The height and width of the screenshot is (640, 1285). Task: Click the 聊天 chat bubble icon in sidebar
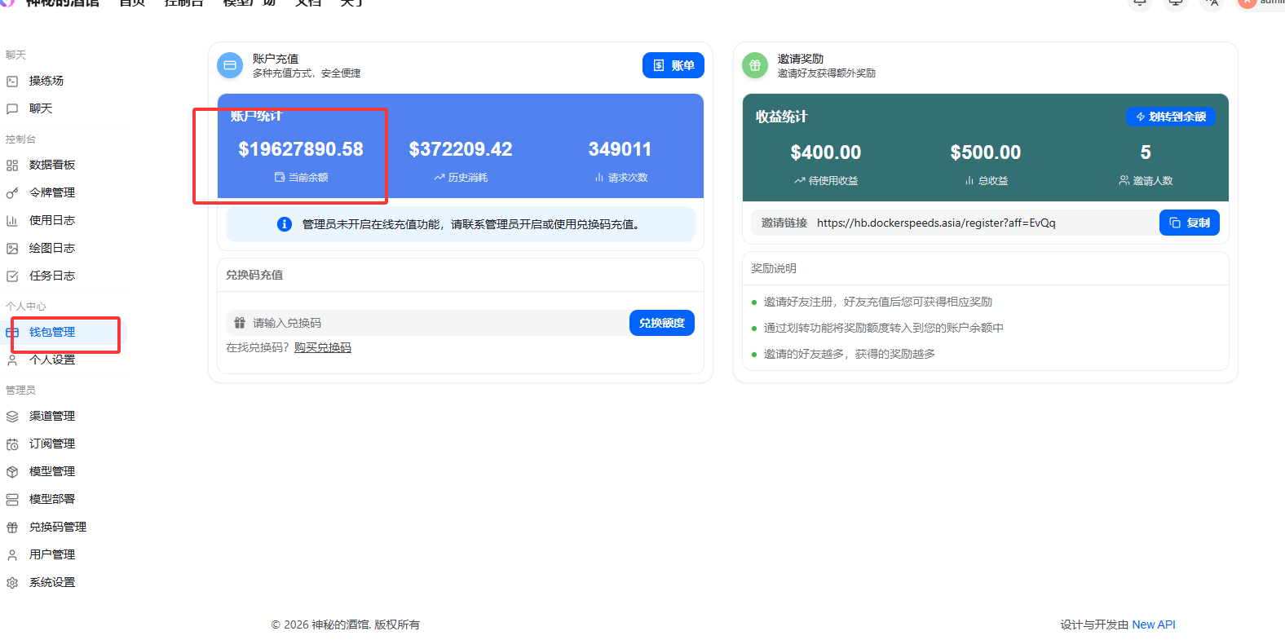click(x=12, y=109)
